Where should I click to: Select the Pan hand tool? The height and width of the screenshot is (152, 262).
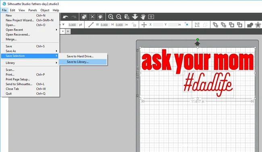pyautogui.click(x=143, y=16)
